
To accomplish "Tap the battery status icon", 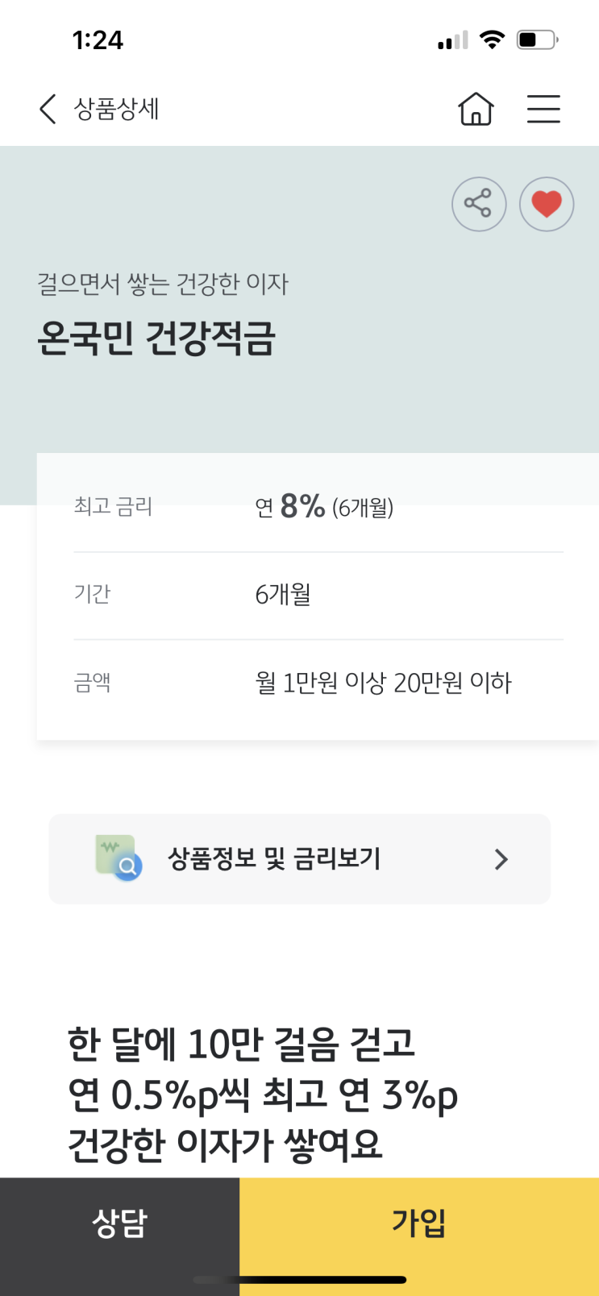I will pyautogui.click(x=537, y=39).
